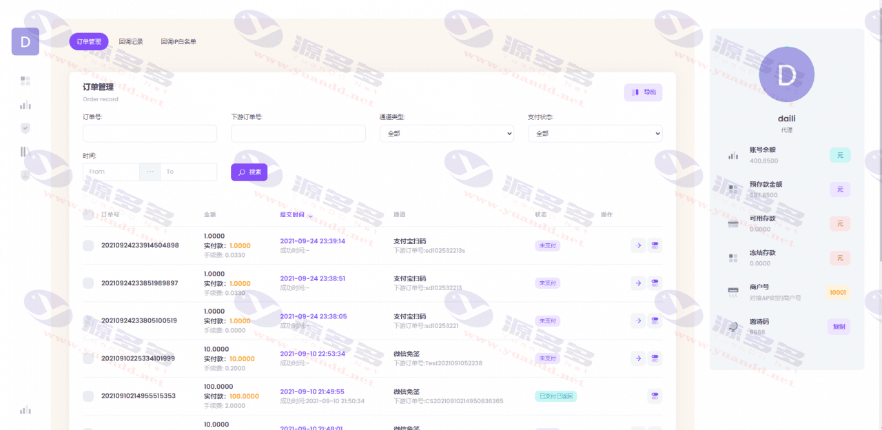Screen dimensions: 882x430
Task: Open the books library icon in the sidebar
Action: point(25,152)
